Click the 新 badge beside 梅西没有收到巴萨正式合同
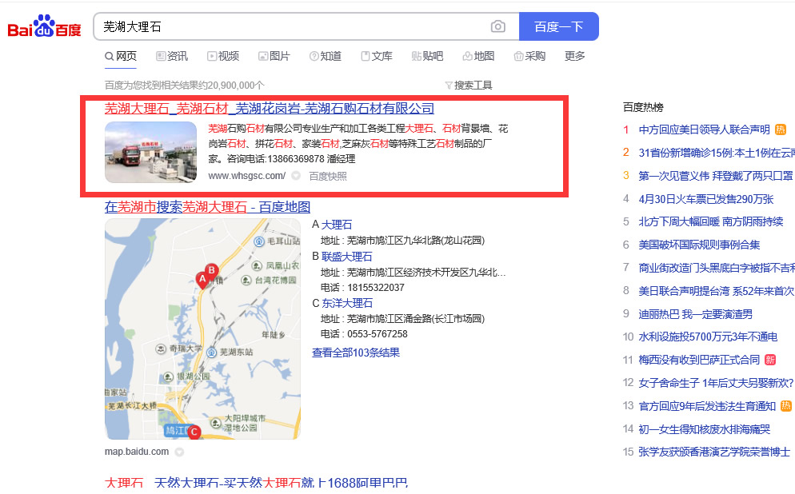 770,360
